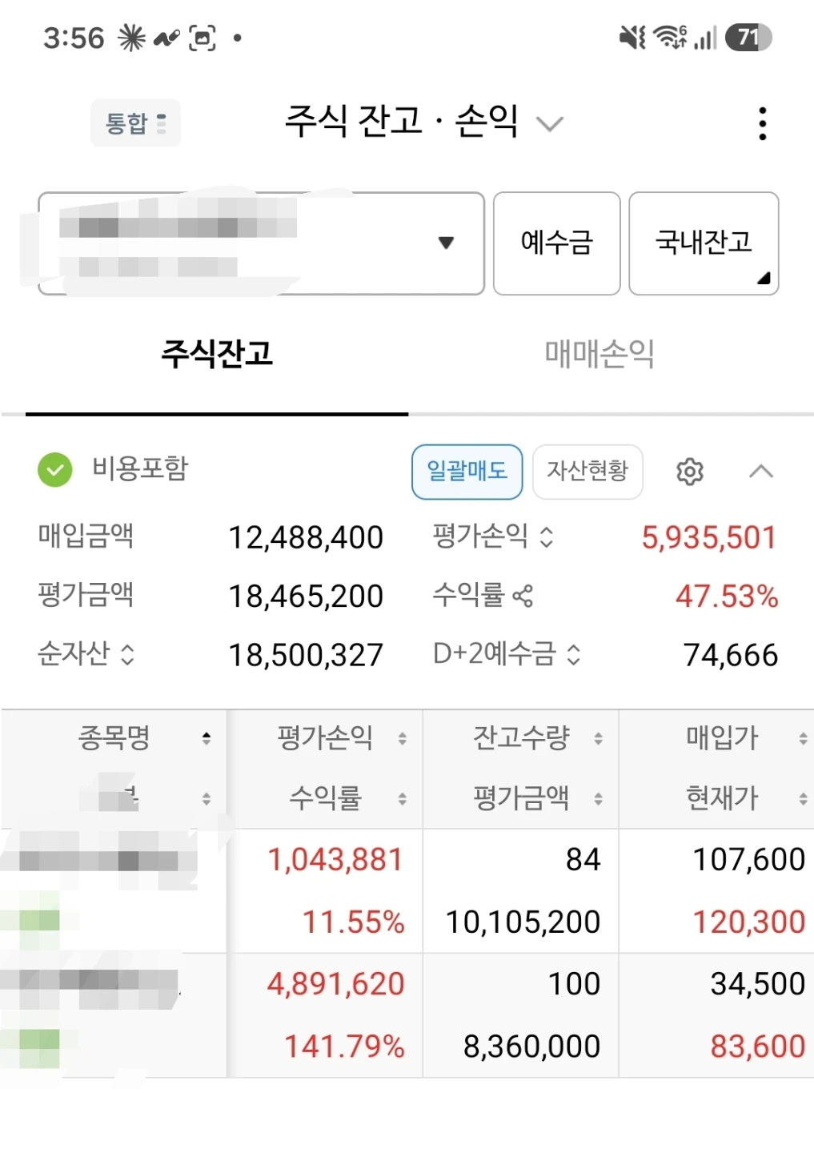Select the 주식잔고 tab
Screen dimensions: 814x1153
(217, 353)
